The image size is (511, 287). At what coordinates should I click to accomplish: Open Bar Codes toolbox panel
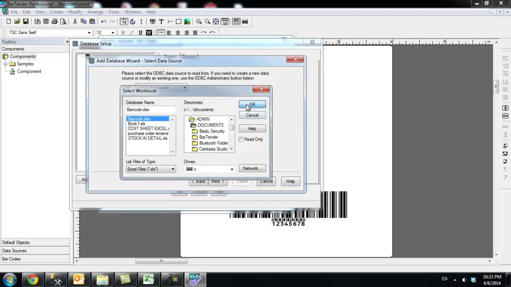click(35, 259)
